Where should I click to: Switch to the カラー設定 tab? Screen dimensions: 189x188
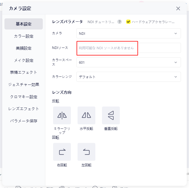pyautogui.click(x=24, y=36)
